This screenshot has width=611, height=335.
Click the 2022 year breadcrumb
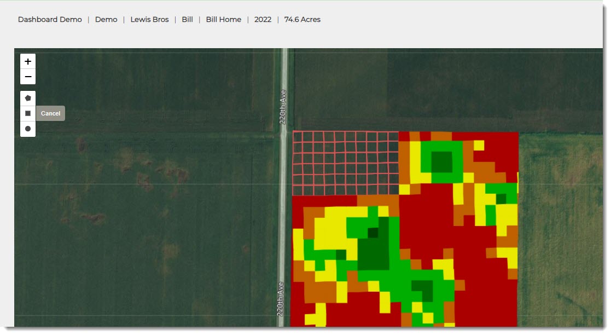(263, 20)
